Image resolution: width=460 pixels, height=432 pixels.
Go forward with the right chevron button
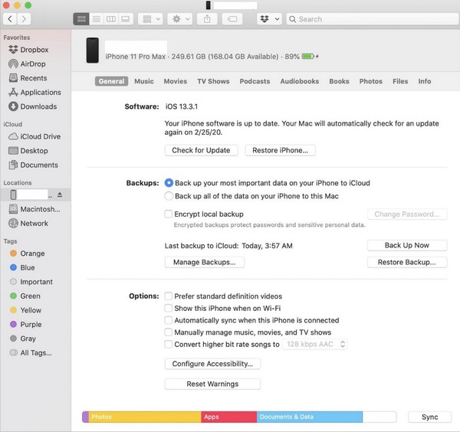pyautogui.click(x=24, y=19)
